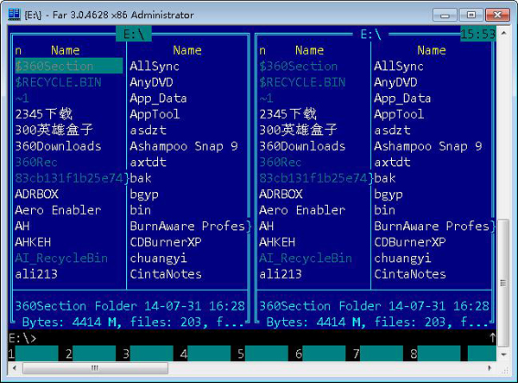Click the right panel E:\ path title
Image resolution: width=518 pixels, height=383 pixels.
tap(370, 34)
